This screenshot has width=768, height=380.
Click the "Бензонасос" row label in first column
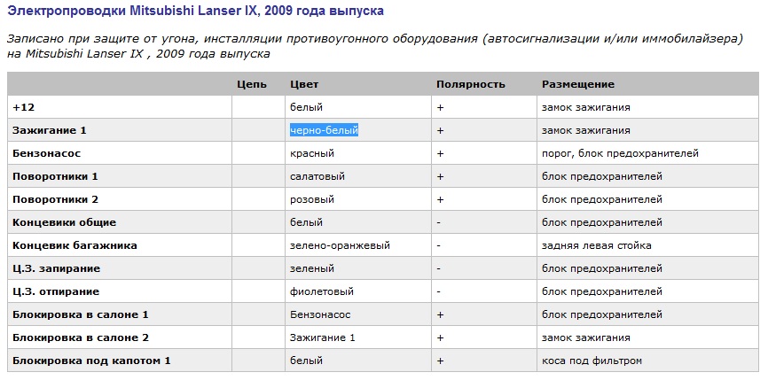[x=42, y=153]
